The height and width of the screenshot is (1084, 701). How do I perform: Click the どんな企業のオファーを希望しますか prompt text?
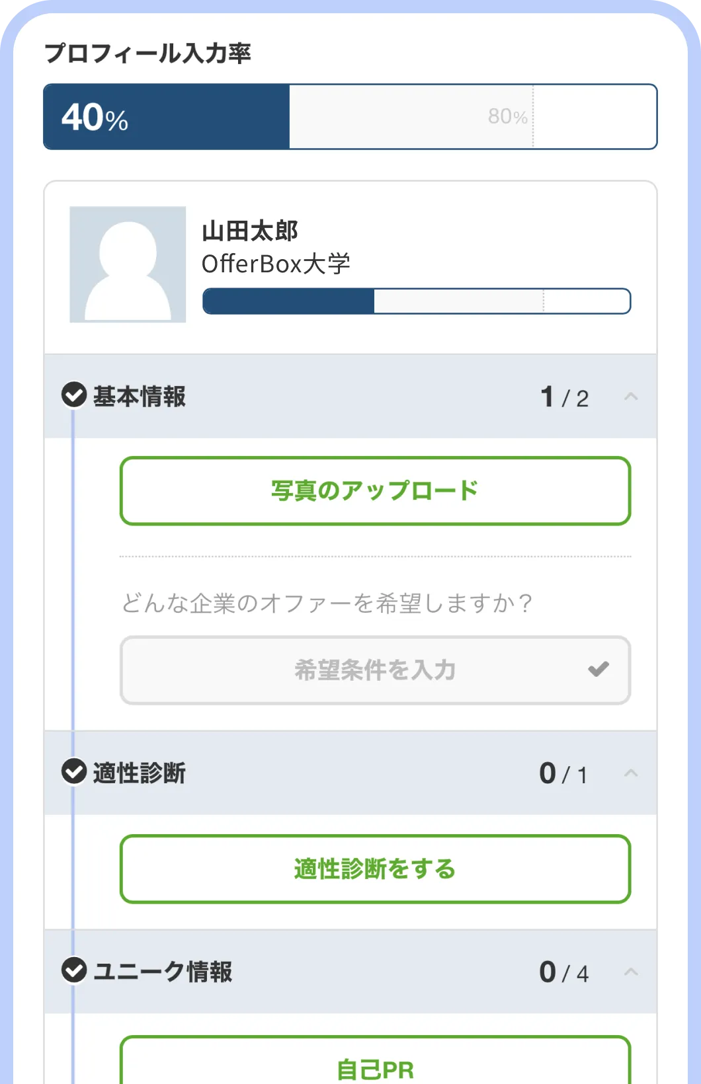(x=327, y=603)
